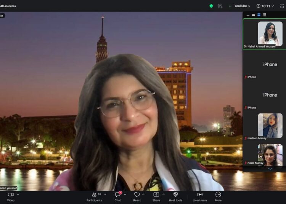Expand React options caret

[x=143, y=194]
